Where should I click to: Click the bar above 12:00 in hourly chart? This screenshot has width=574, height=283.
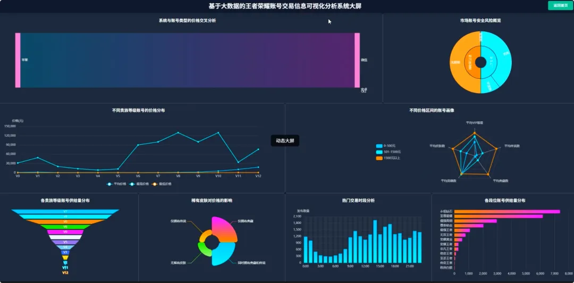pyautogui.click(x=365, y=251)
